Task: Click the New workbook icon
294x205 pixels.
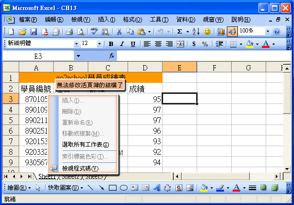Action: click(11, 32)
